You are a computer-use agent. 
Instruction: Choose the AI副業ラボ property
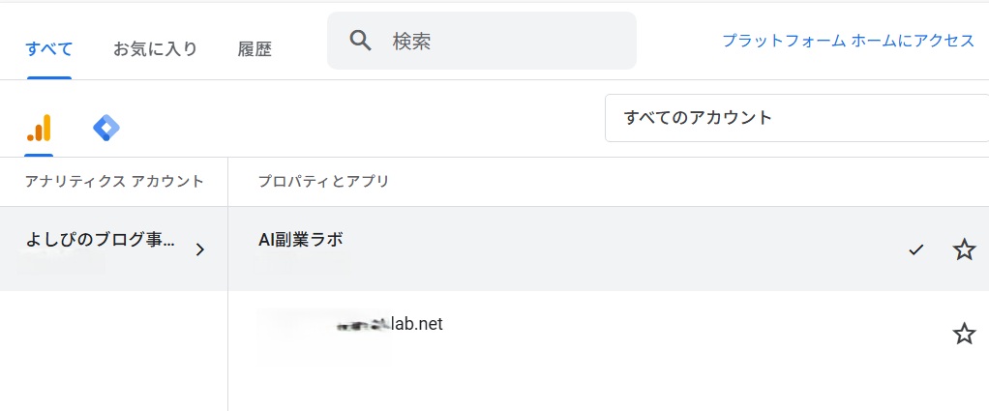point(608,249)
